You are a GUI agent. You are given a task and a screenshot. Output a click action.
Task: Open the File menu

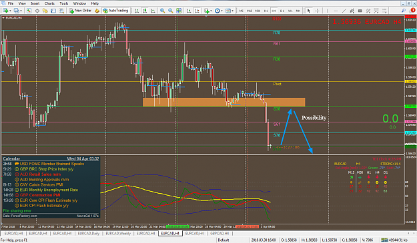click(x=11, y=3)
